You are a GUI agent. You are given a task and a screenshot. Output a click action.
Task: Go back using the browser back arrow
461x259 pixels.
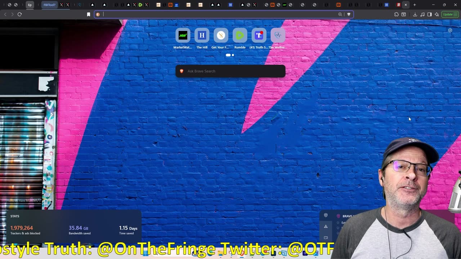(x=5, y=14)
